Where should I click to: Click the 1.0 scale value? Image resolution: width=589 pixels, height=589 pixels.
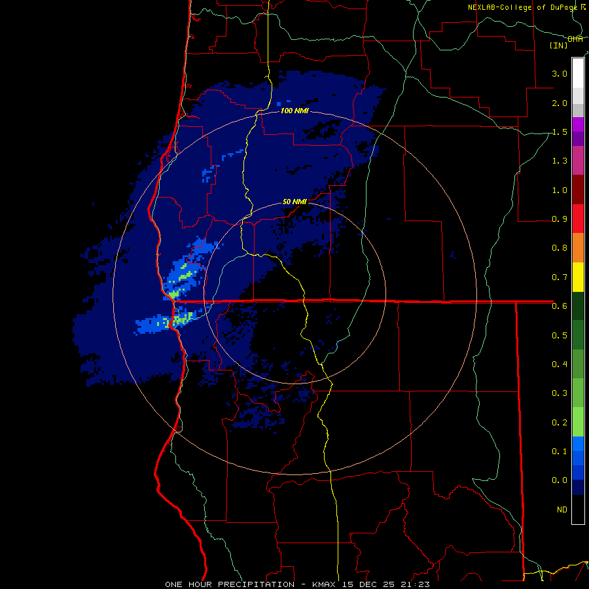(560, 190)
